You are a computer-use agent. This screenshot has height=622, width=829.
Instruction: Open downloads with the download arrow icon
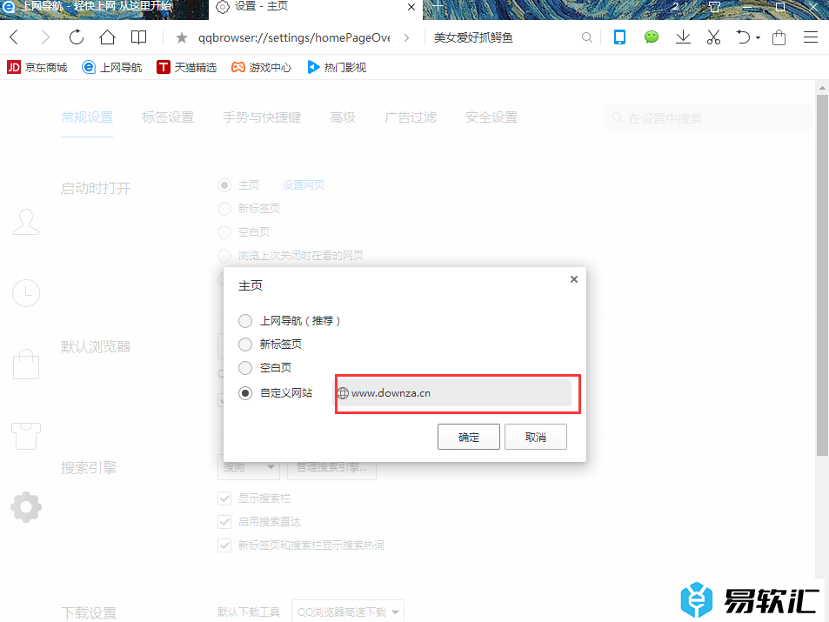click(683, 37)
